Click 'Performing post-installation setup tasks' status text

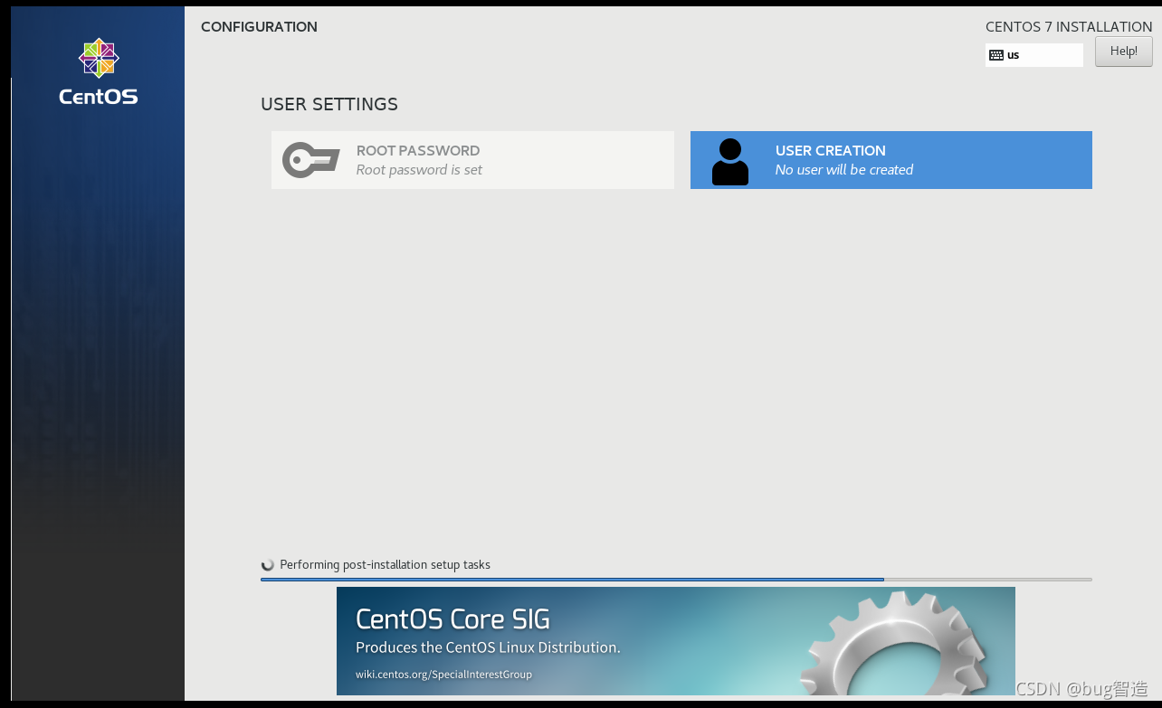[x=385, y=565]
